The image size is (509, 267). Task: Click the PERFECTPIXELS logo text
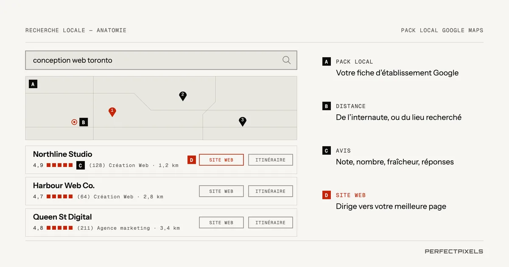tap(454, 251)
